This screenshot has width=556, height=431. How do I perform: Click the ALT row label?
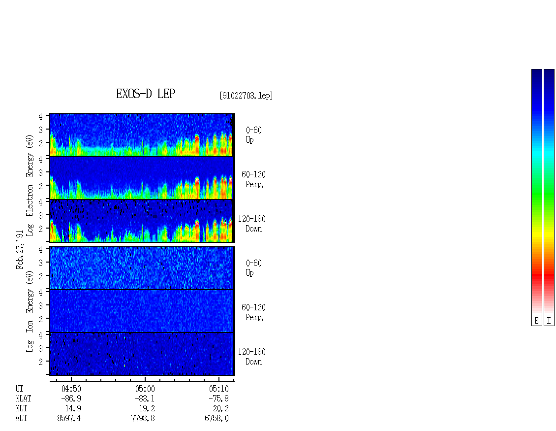(21, 419)
